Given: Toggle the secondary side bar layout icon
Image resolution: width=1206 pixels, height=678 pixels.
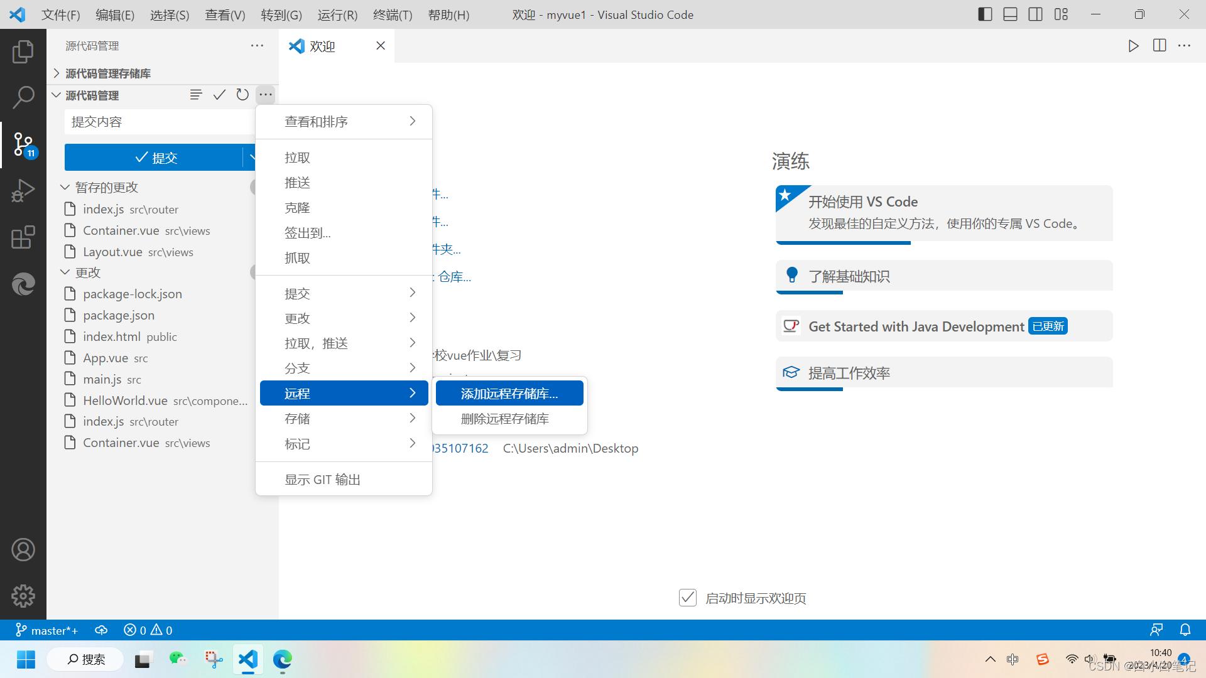Looking at the screenshot, I should click(1036, 14).
